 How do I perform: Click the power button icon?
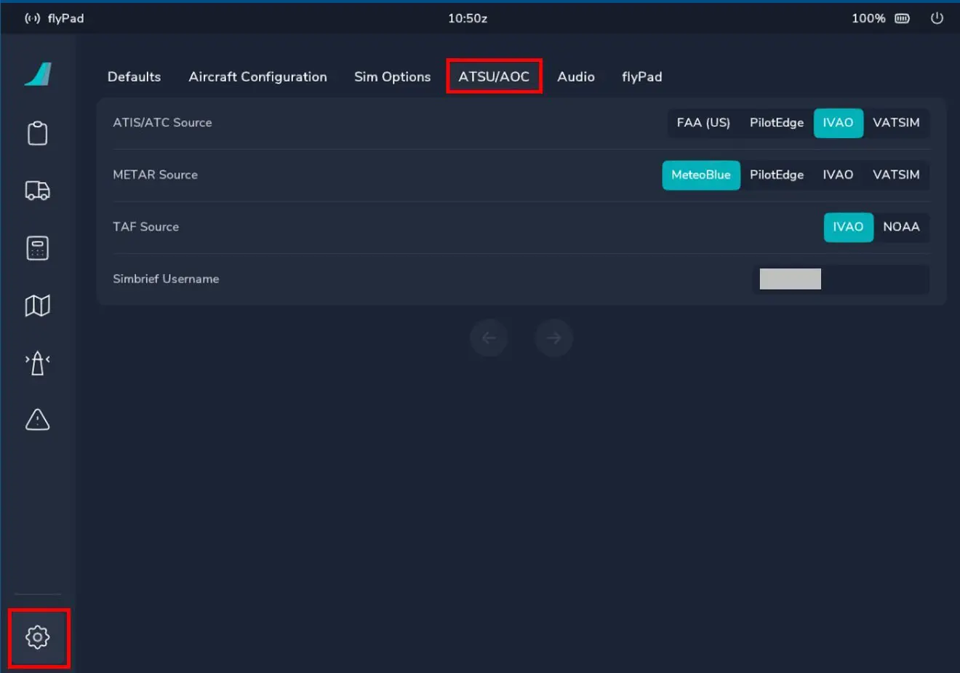pos(937,18)
